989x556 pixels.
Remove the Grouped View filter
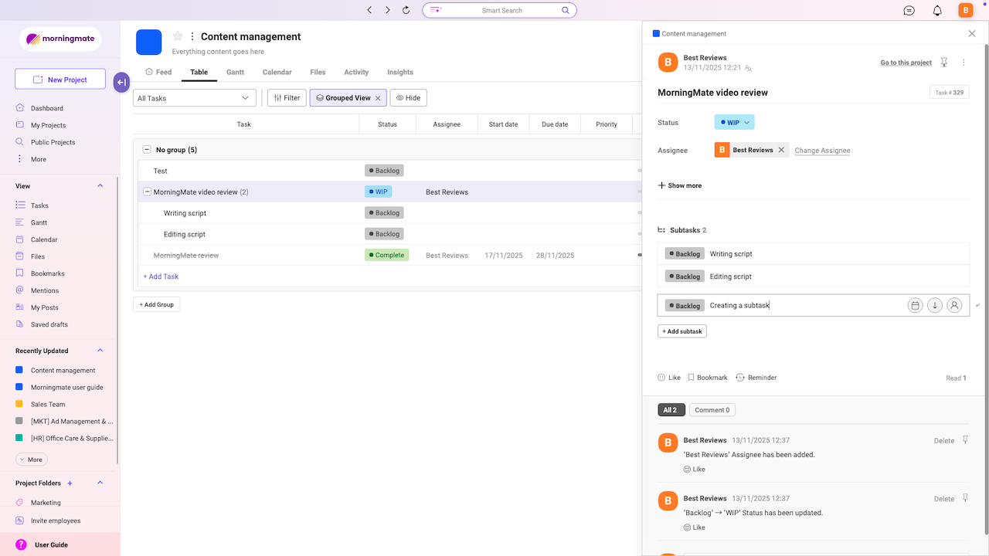378,98
